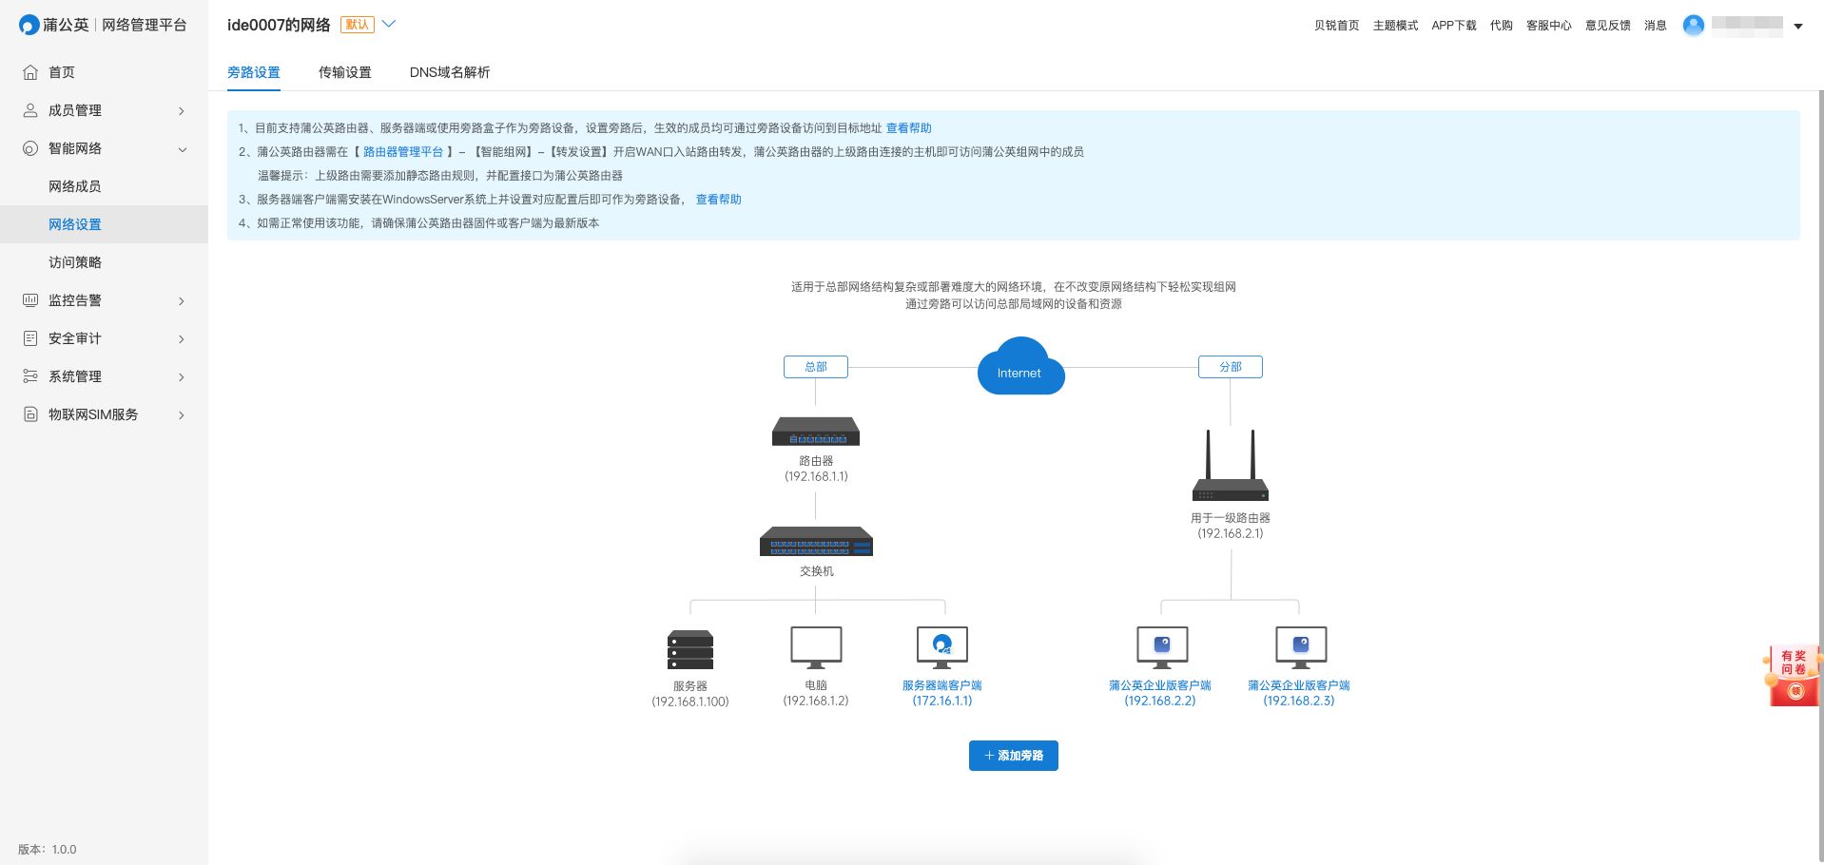
Task: Select 访问策略 in the sidebar
Action: pos(75,262)
